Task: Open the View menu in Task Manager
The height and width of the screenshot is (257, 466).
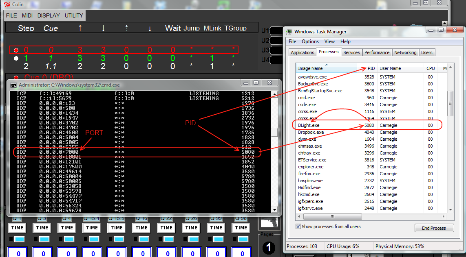Action: (x=329, y=41)
